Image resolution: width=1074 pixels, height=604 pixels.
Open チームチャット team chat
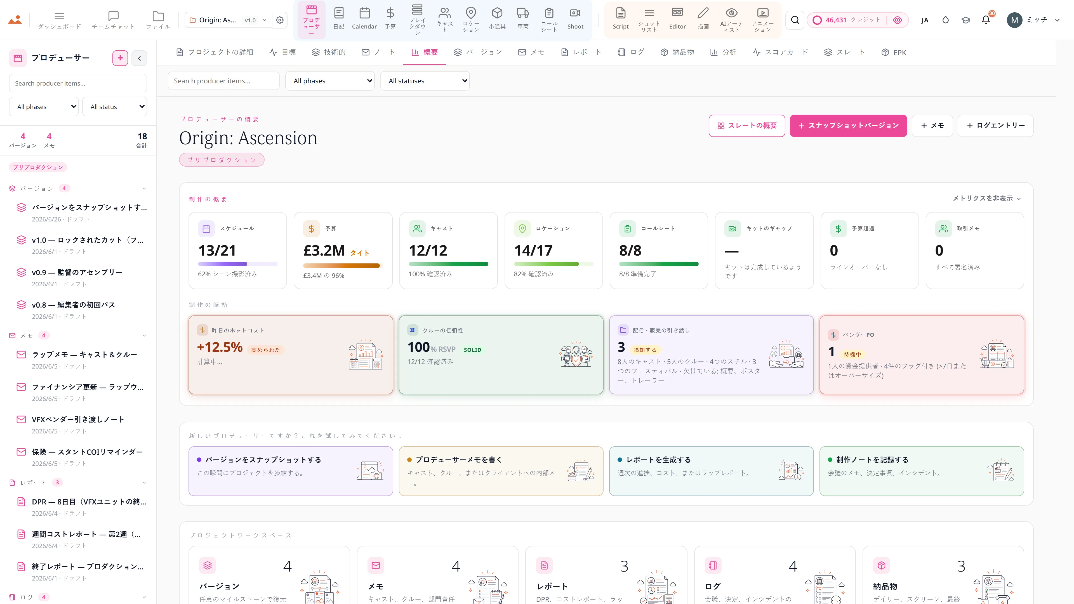[113, 20]
